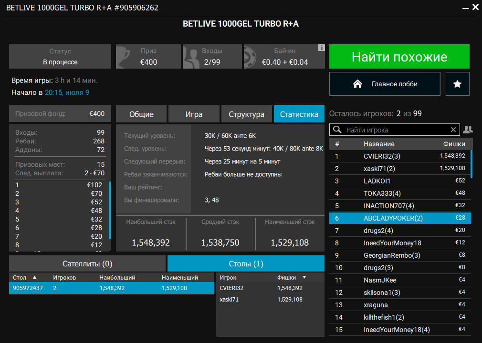
Task: Open the Структура tab
Action: point(246,114)
